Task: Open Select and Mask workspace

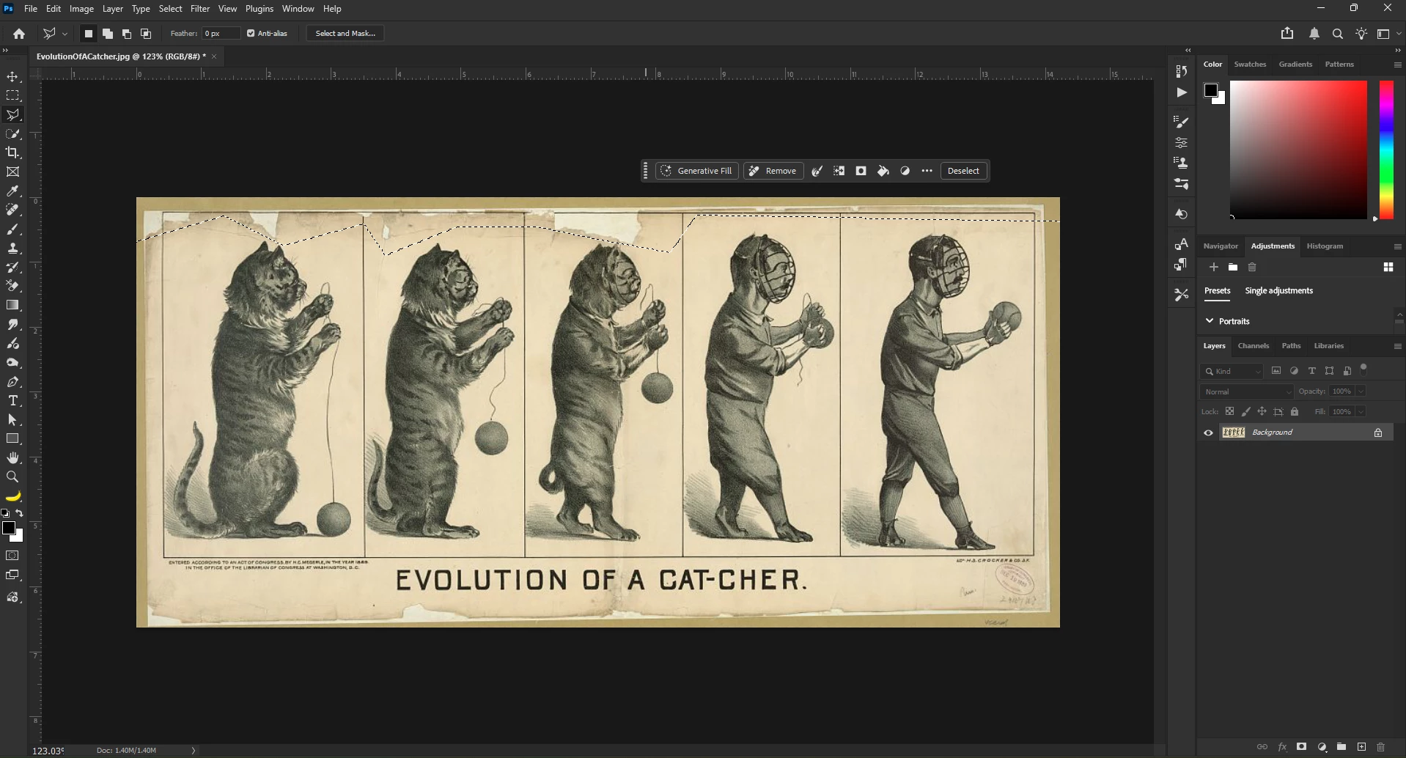Action: tap(345, 34)
